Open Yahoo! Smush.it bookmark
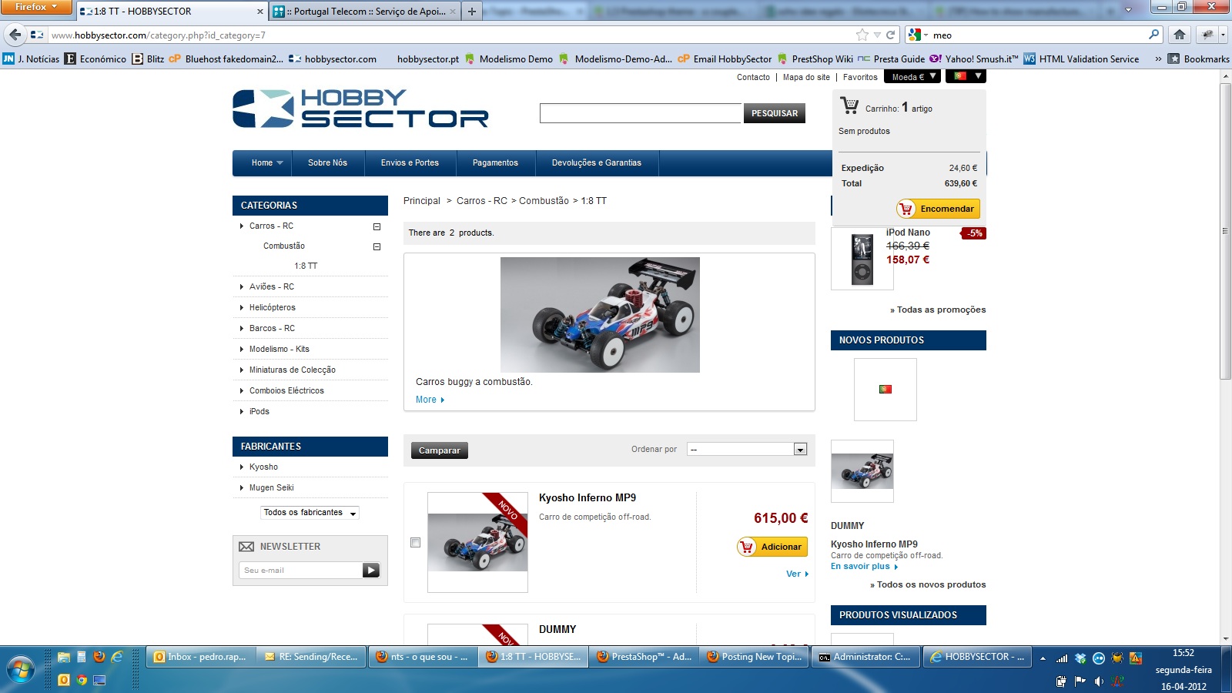Image resolution: width=1232 pixels, height=693 pixels. pos(973,59)
